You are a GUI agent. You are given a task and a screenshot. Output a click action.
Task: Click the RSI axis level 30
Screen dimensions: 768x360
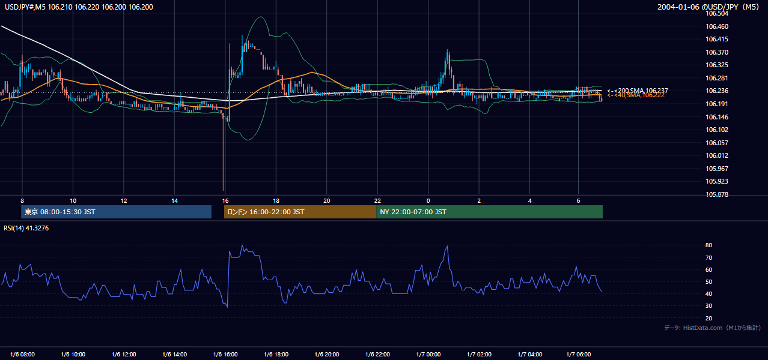709,306
